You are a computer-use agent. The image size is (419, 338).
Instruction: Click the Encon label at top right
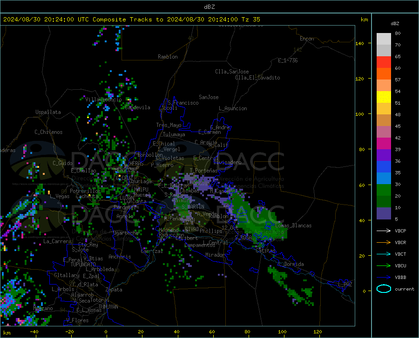(307, 39)
